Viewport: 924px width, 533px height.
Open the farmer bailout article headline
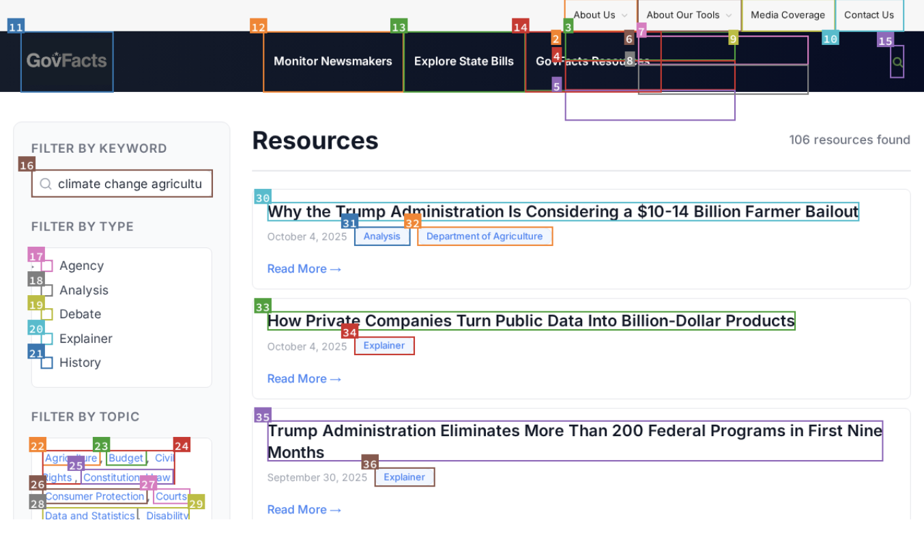563,211
